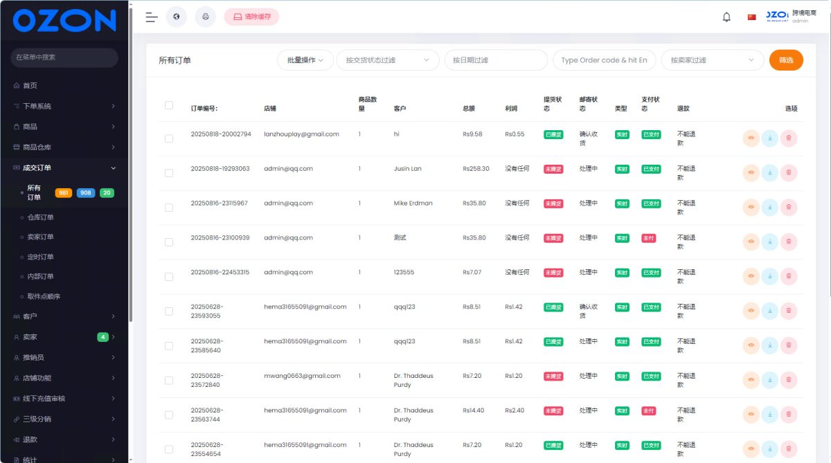The height and width of the screenshot is (463, 831).
Task: Download invoice for order 20250816-22453315
Action: tap(770, 277)
